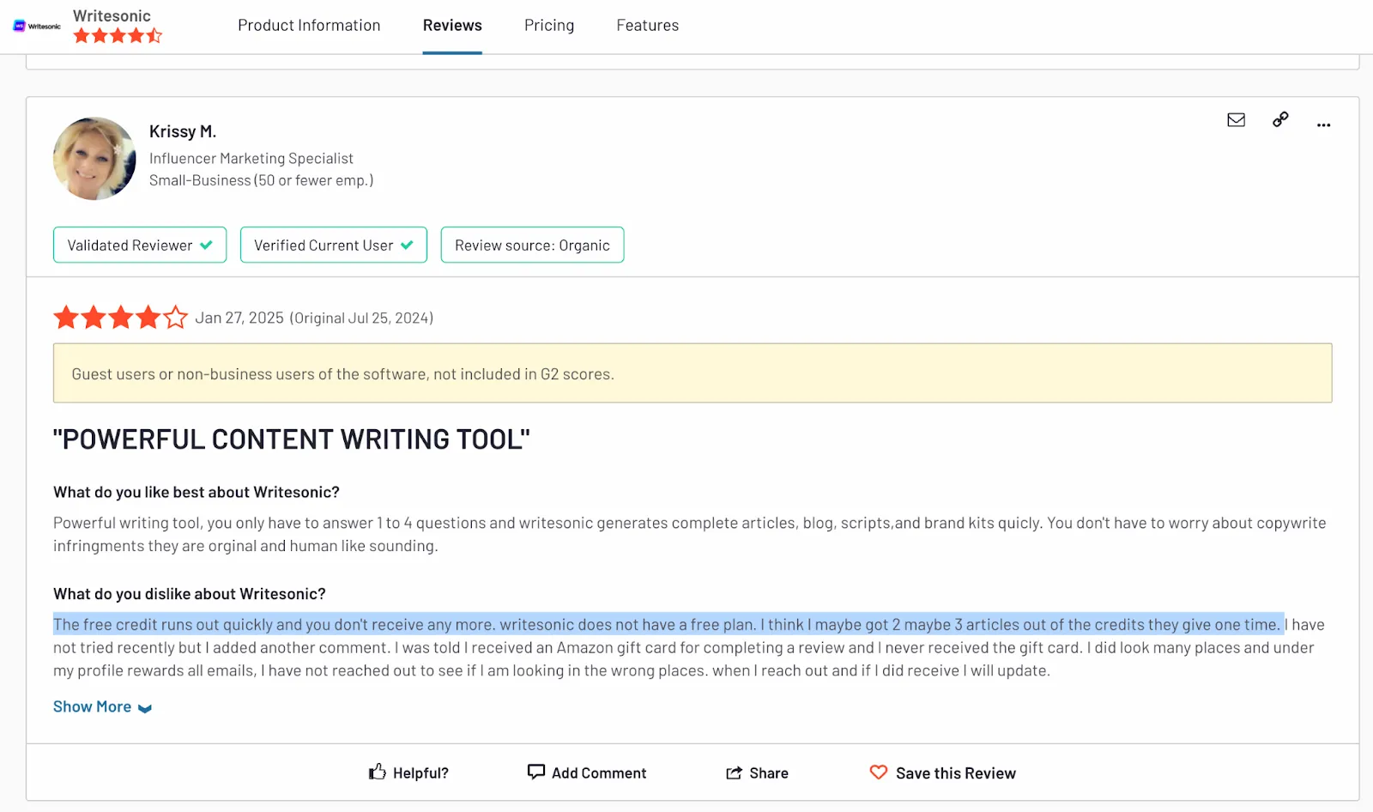
Task: Click the Share button label
Action: pyautogui.click(x=769, y=773)
